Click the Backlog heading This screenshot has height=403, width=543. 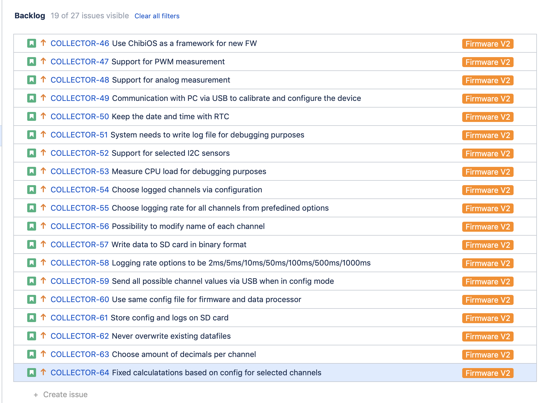click(30, 16)
